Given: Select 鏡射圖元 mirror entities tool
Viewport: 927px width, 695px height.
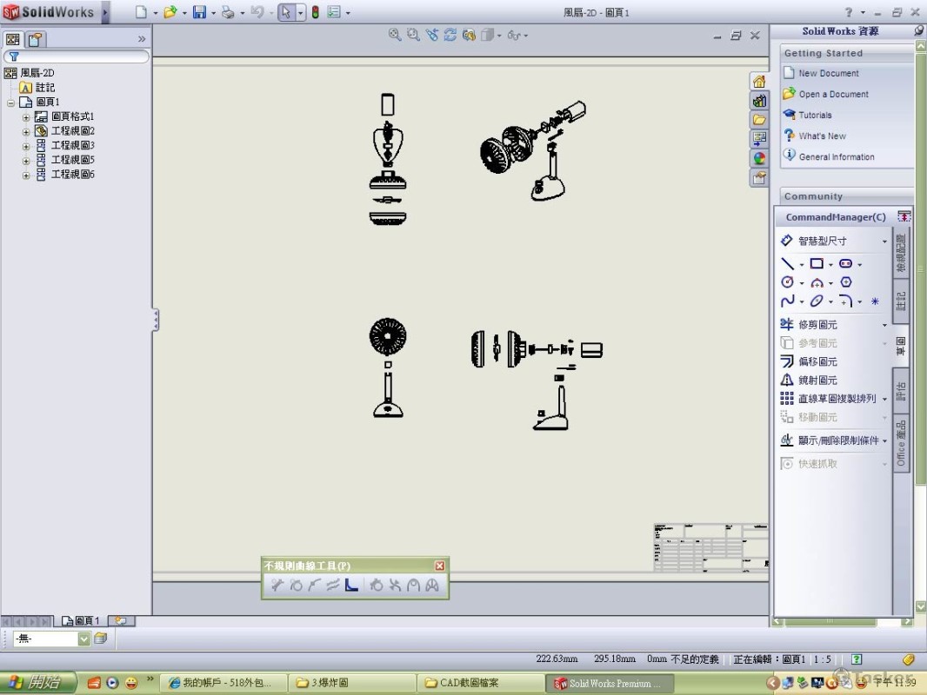Looking at the screenshot, I should pos(817,381).
